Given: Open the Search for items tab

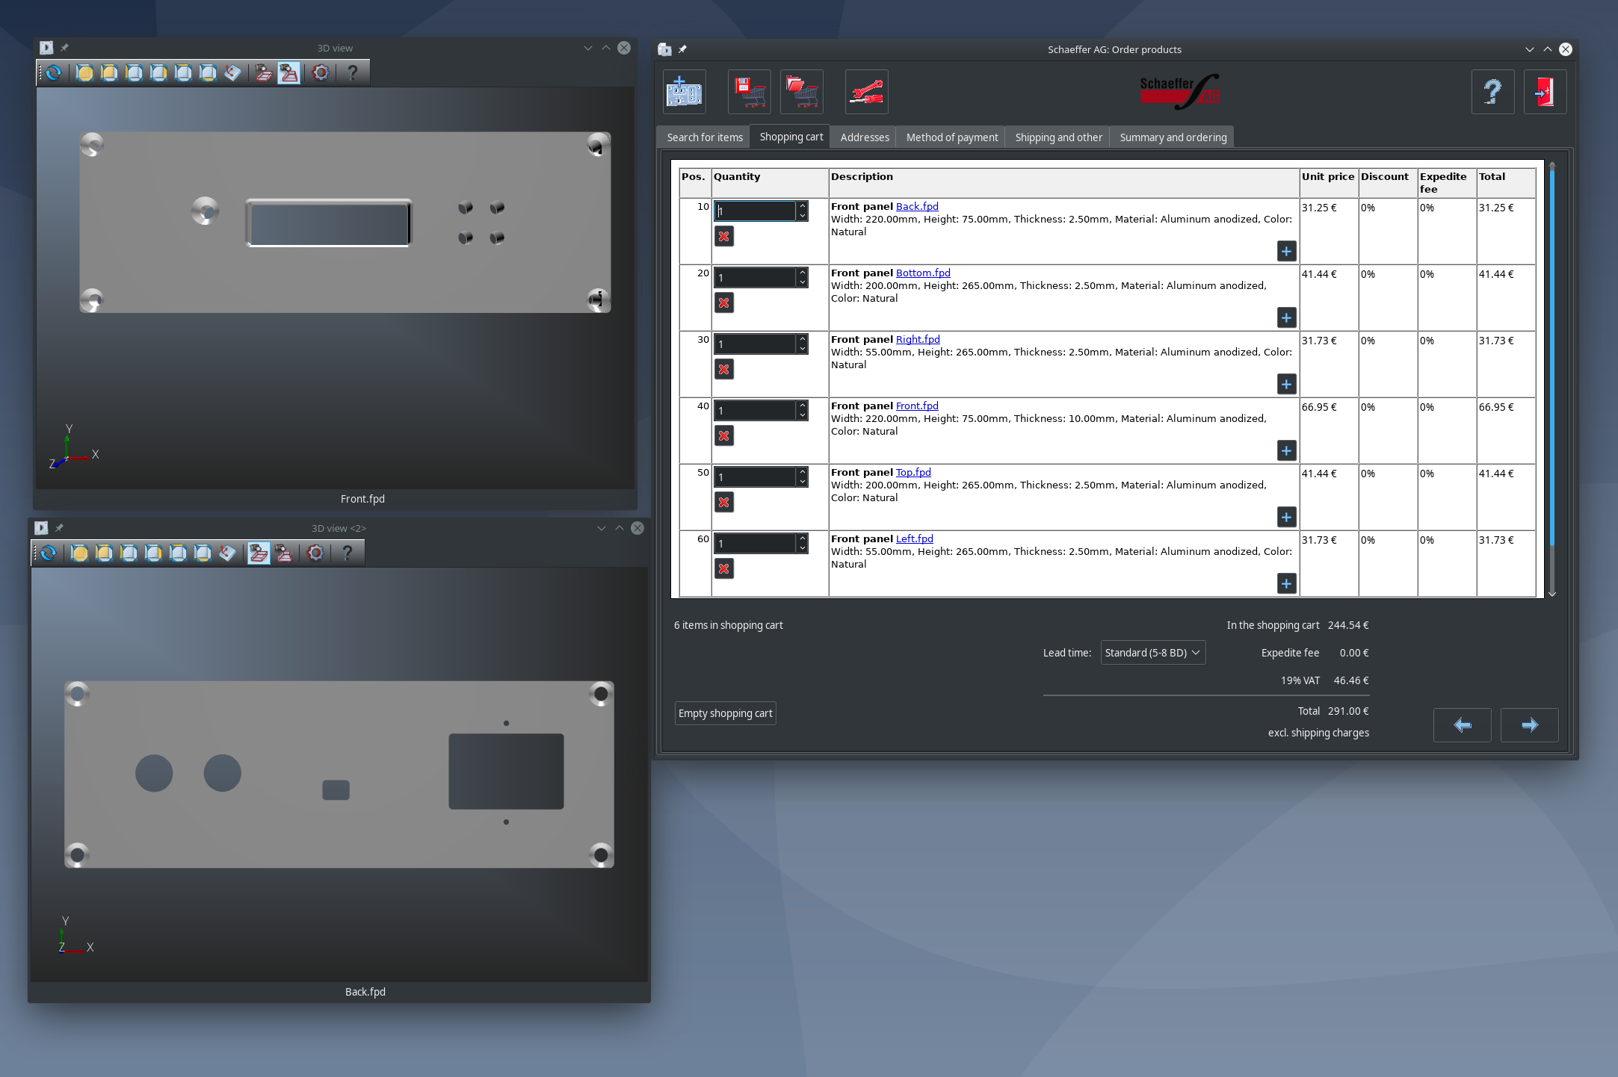Looking at the screenshot, I should [x=705, y=137].
